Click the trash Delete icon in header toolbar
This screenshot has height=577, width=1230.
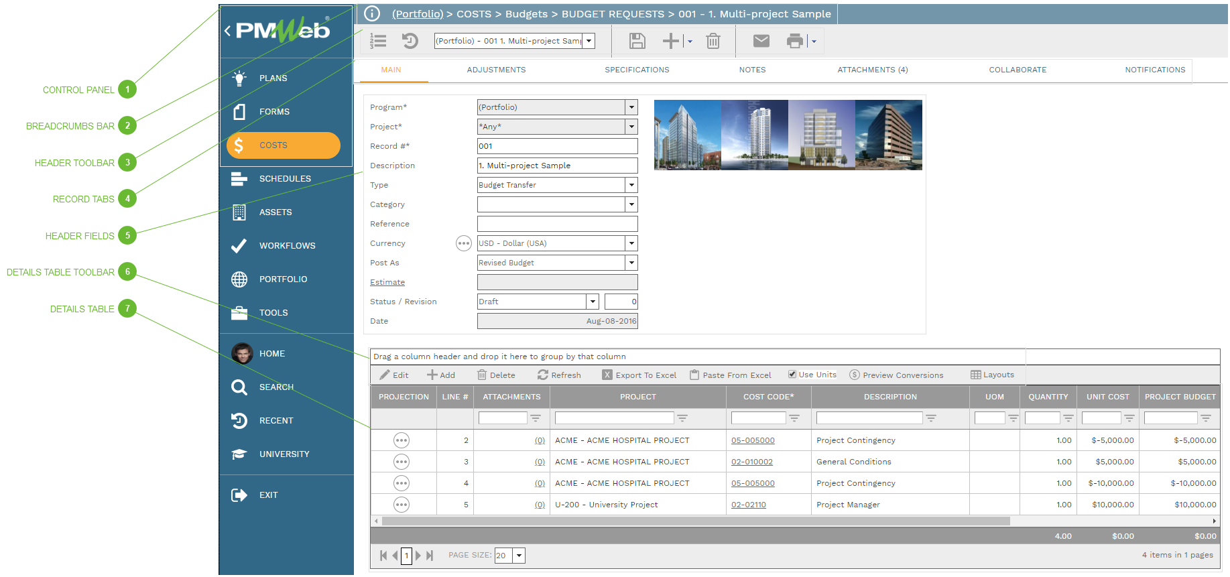pos(713,41)
